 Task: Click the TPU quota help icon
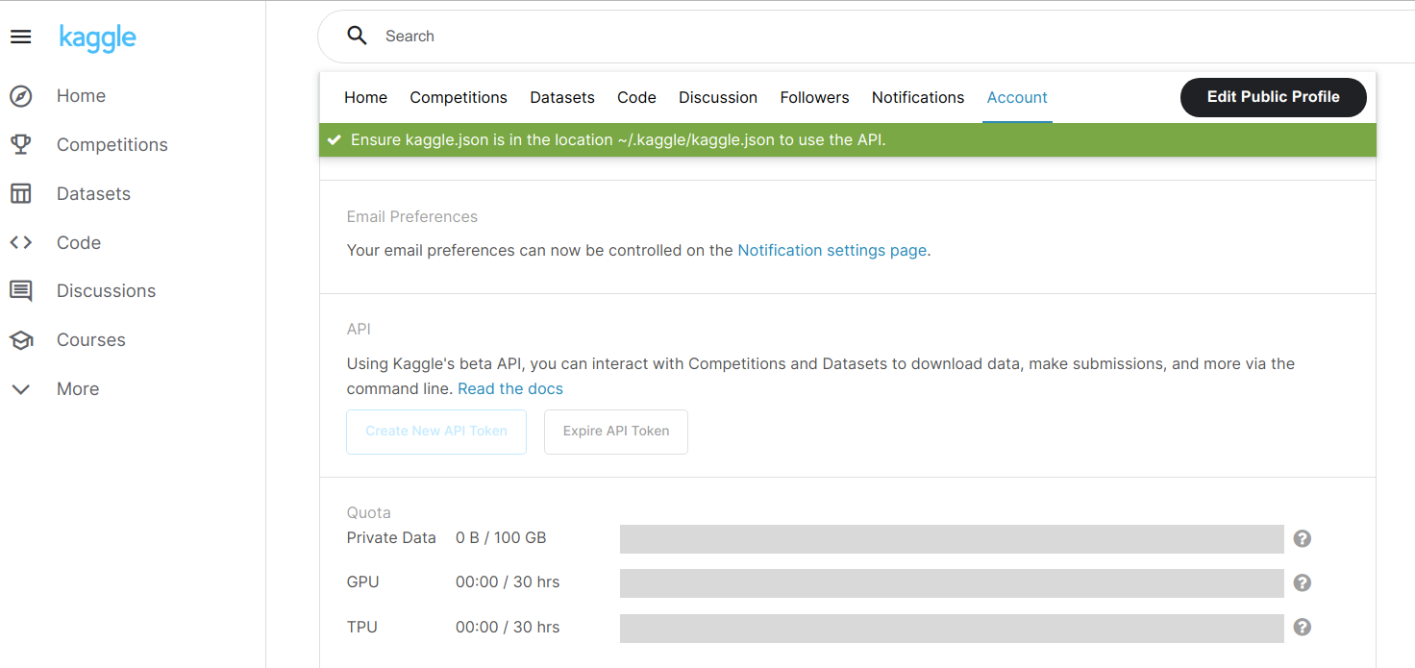click(x=1302, y=627)
